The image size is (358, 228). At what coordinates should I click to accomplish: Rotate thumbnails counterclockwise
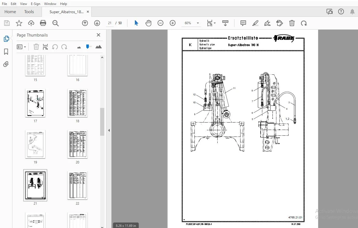(x=55, y=47)
